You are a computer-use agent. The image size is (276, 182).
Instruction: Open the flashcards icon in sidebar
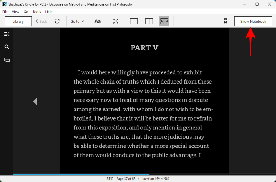tap(7, 60)
